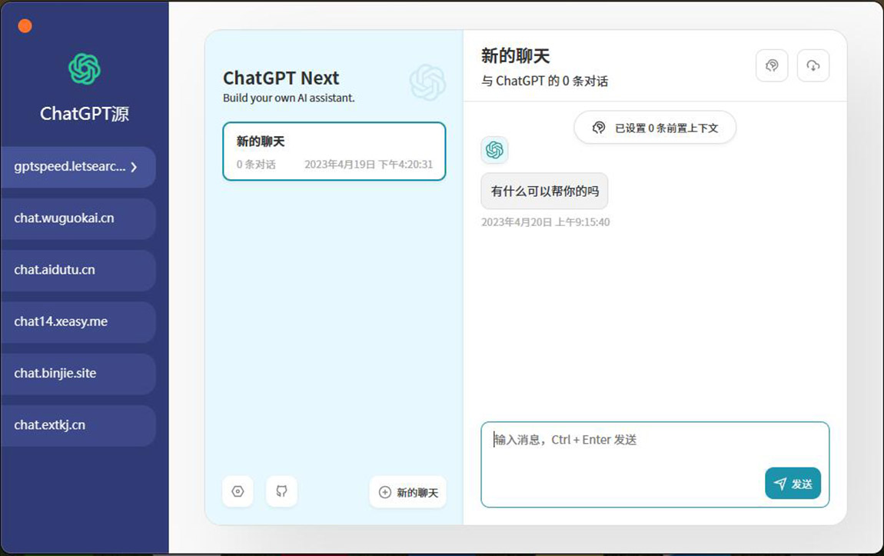Open the 已设置 0 条前置上下文 panel
Image resolution: width=884 pixels, height=556 pixels.
[654, 128]
